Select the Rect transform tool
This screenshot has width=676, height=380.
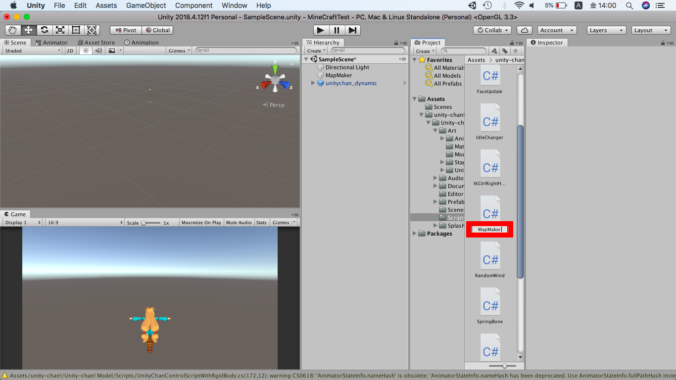coord(76,30)
